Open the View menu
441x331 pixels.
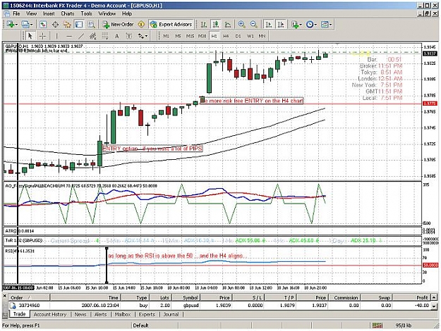click(x=31, y=13)
